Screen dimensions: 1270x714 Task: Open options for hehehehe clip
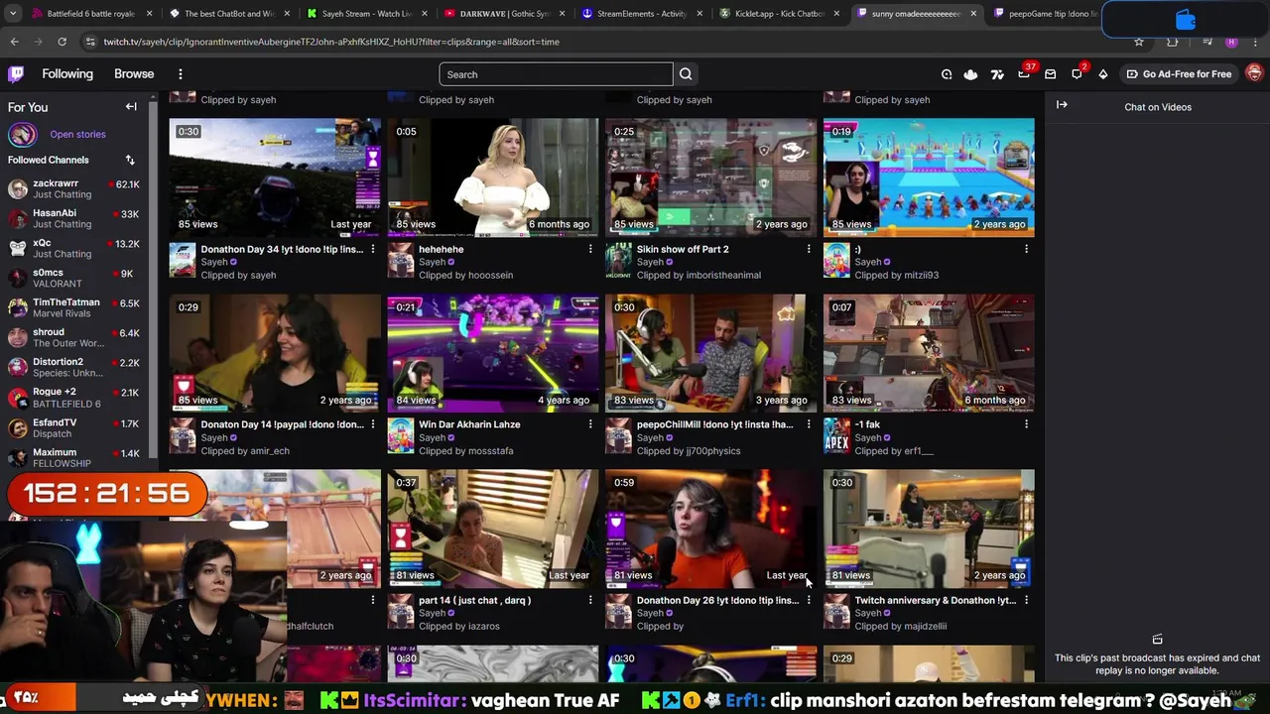(x=590, y=249)
